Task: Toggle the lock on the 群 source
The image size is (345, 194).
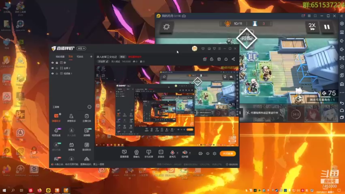Action: pos(57,63)
